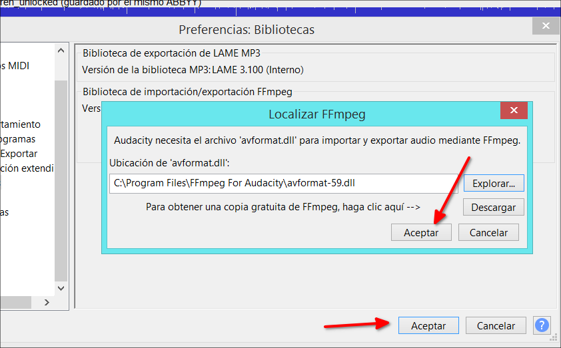The height and width of the screenshot is (348, 561).
Task: Select the category ending in 'ción extendi'
Action: tap(27, 168)
